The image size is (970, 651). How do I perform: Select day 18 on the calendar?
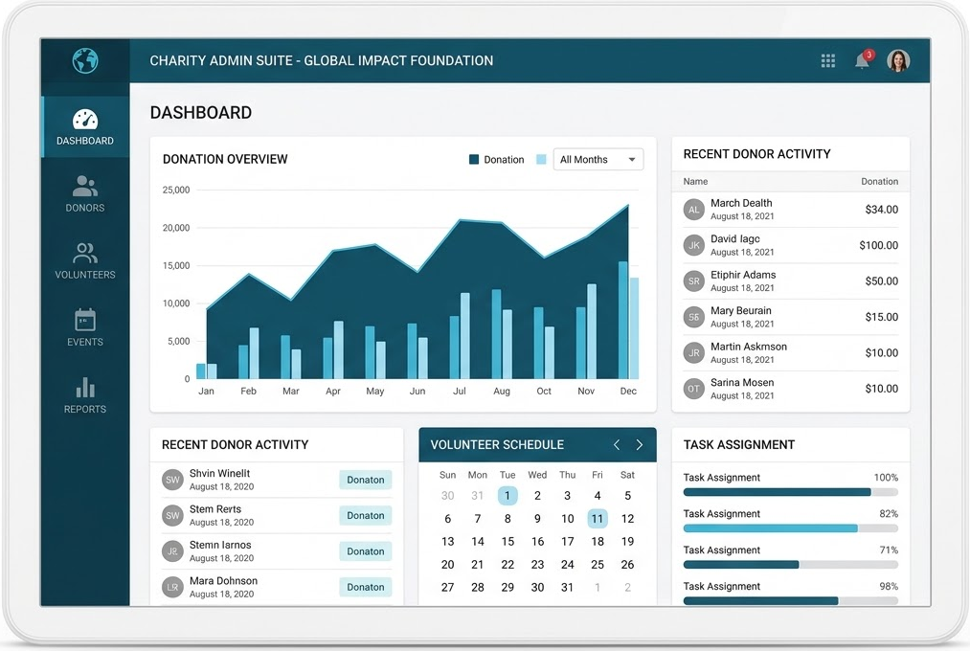pos(598,542)
